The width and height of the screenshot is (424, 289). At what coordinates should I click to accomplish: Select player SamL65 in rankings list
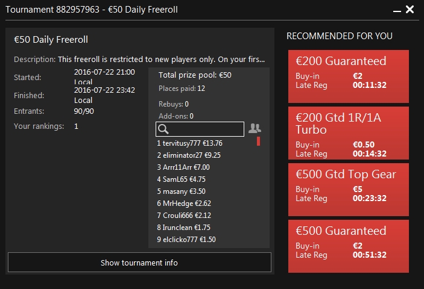point(181,179)
